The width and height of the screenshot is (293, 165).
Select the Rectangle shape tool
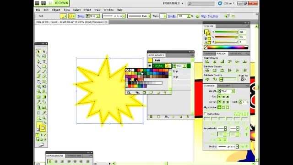click(44, 66)
